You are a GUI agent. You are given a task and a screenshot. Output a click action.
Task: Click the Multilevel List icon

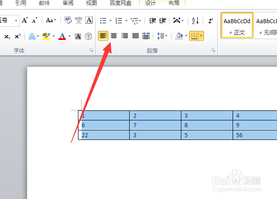click(134, 21)
